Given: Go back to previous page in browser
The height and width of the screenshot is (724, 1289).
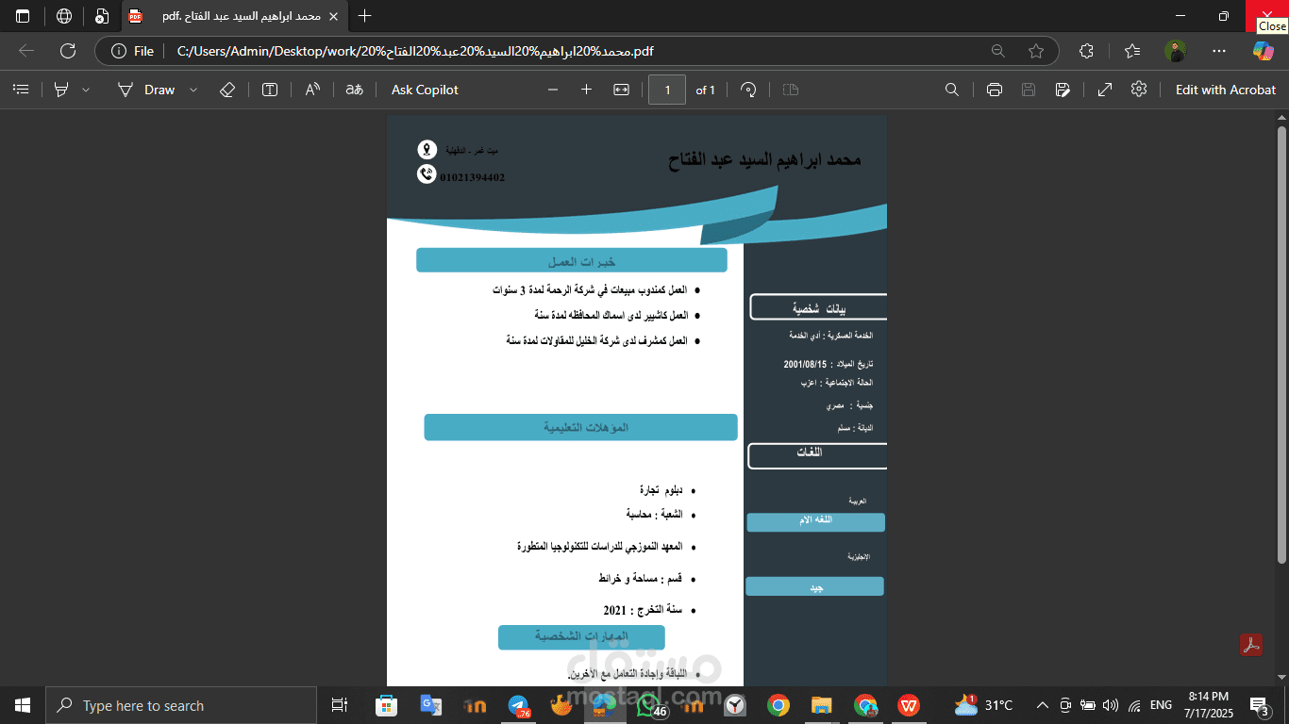Looking at the screenshot, I should coord(26,51).
